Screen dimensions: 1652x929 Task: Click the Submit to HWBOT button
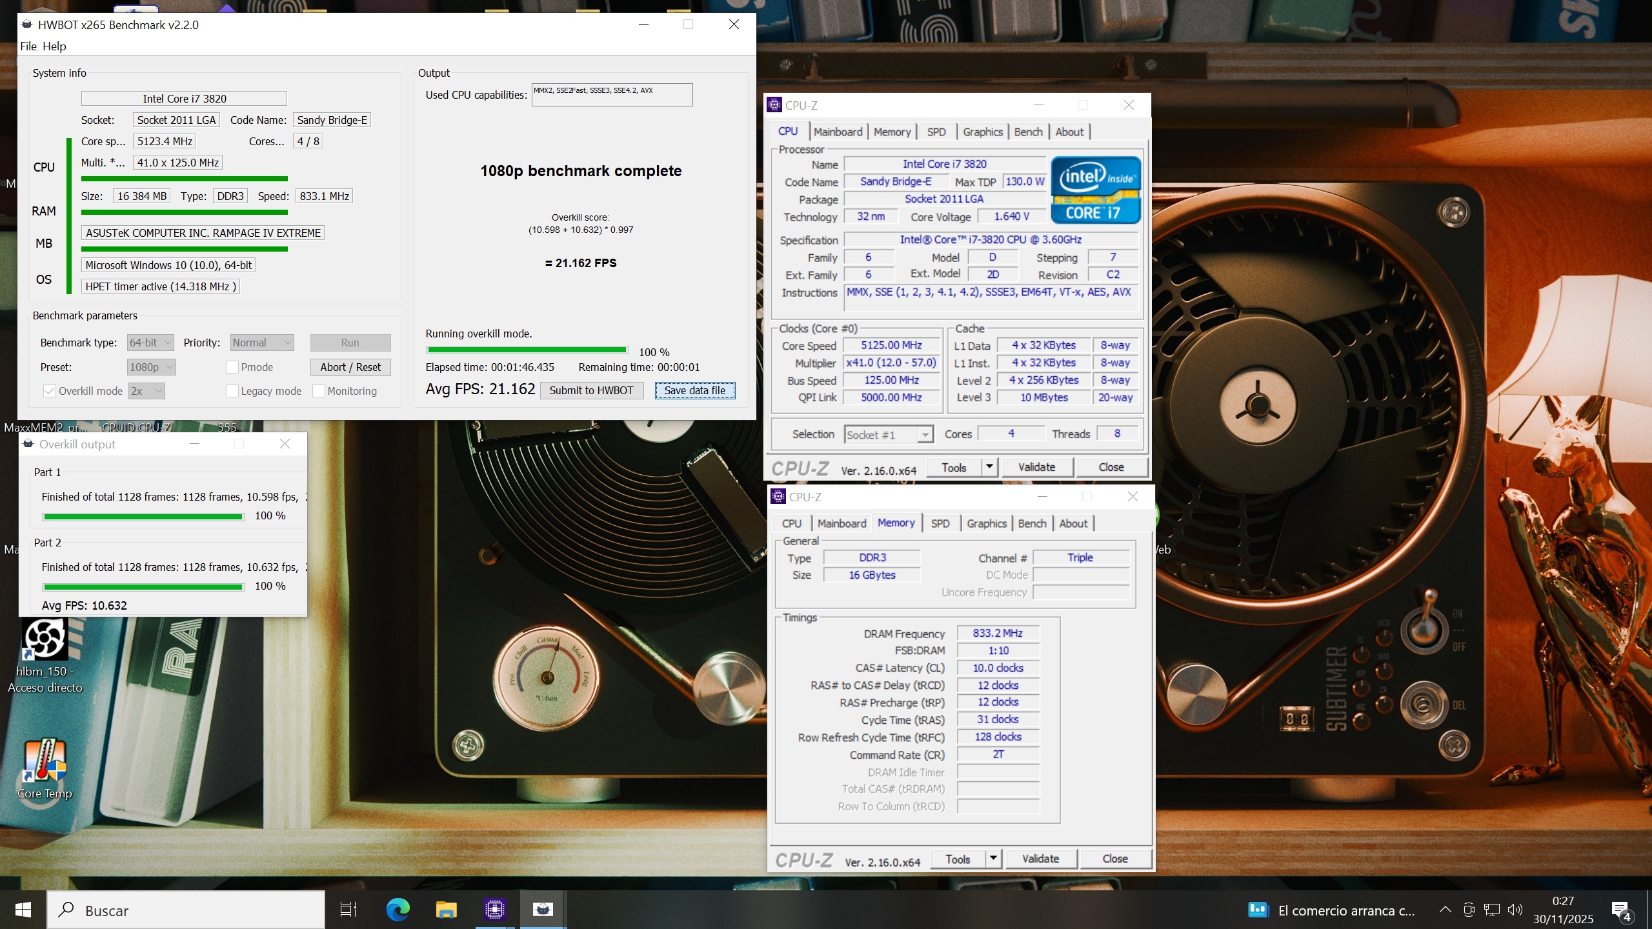pos(591,390)
